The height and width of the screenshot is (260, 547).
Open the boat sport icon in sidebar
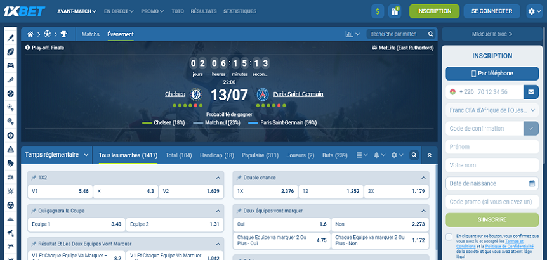pos(10,219)
